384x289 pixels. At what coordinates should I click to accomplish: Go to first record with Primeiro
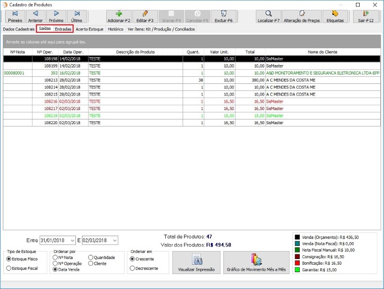tap(15, 16)
